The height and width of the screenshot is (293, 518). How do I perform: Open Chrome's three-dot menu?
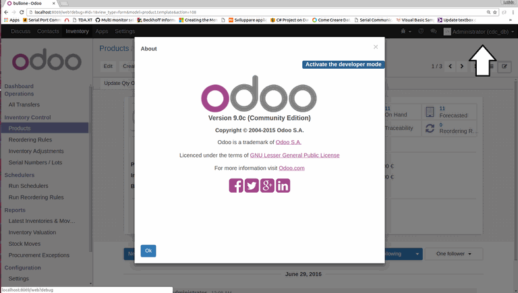513,12
